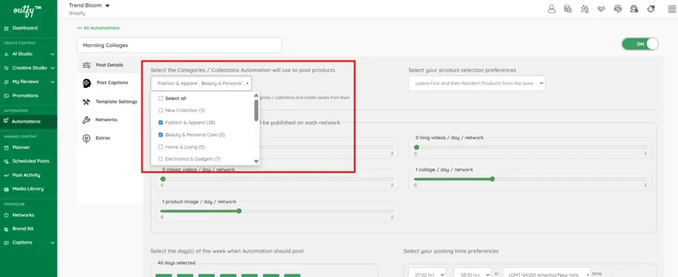Expand the AI Studio submenu chevron

pos(52,54)
